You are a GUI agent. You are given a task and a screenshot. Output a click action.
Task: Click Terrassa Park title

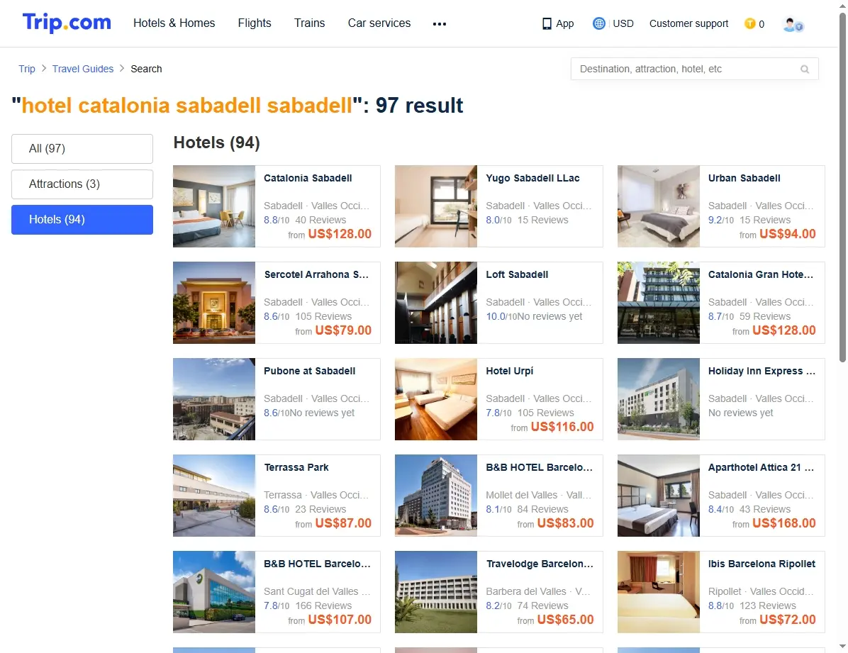click(296, 467)
